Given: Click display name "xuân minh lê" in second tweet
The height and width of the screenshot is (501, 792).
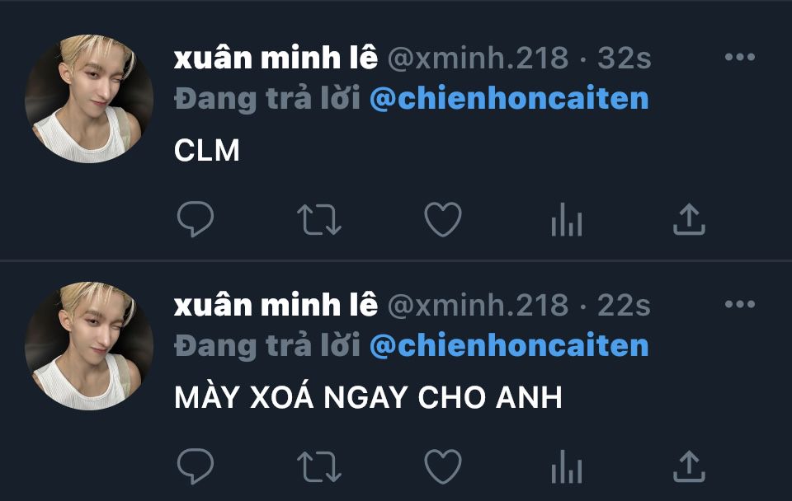Looking at the screenshot, I should (x=276, y=304).
